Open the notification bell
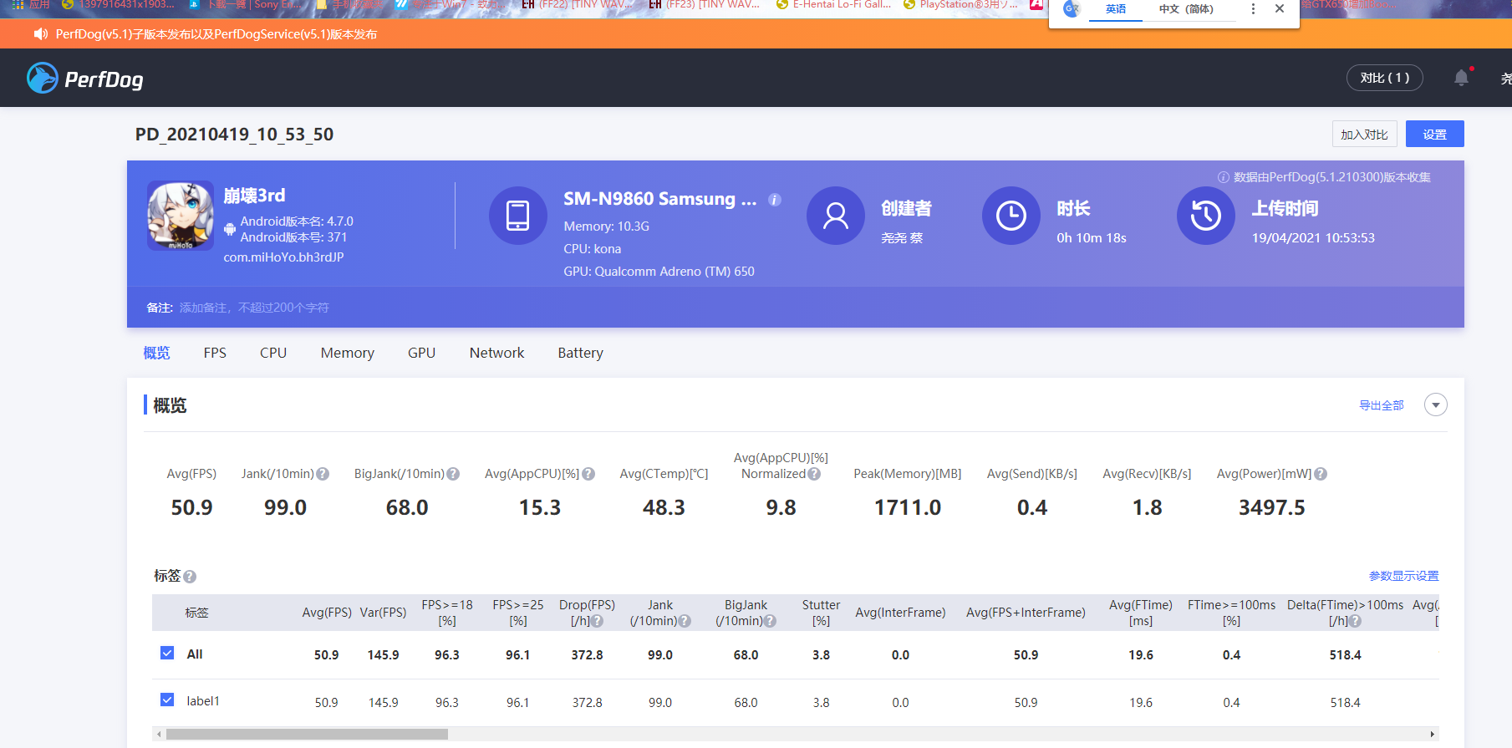 [1461, 78]
